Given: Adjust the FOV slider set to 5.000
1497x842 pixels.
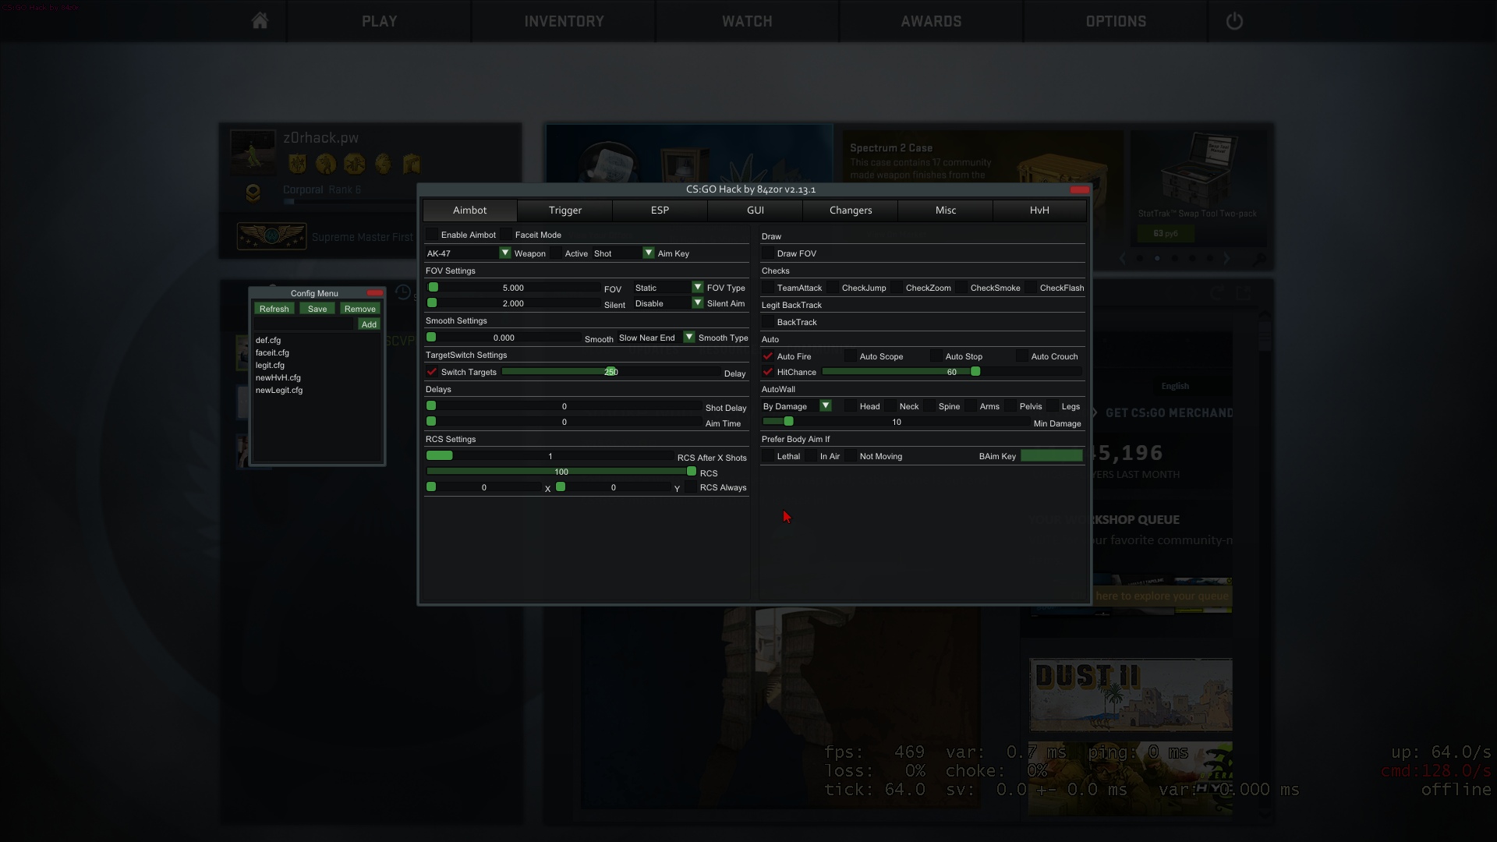Looking at the screenshot, I should pos(513,288).
